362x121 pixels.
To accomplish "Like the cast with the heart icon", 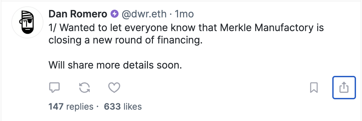I will click(x=114, y=88).
